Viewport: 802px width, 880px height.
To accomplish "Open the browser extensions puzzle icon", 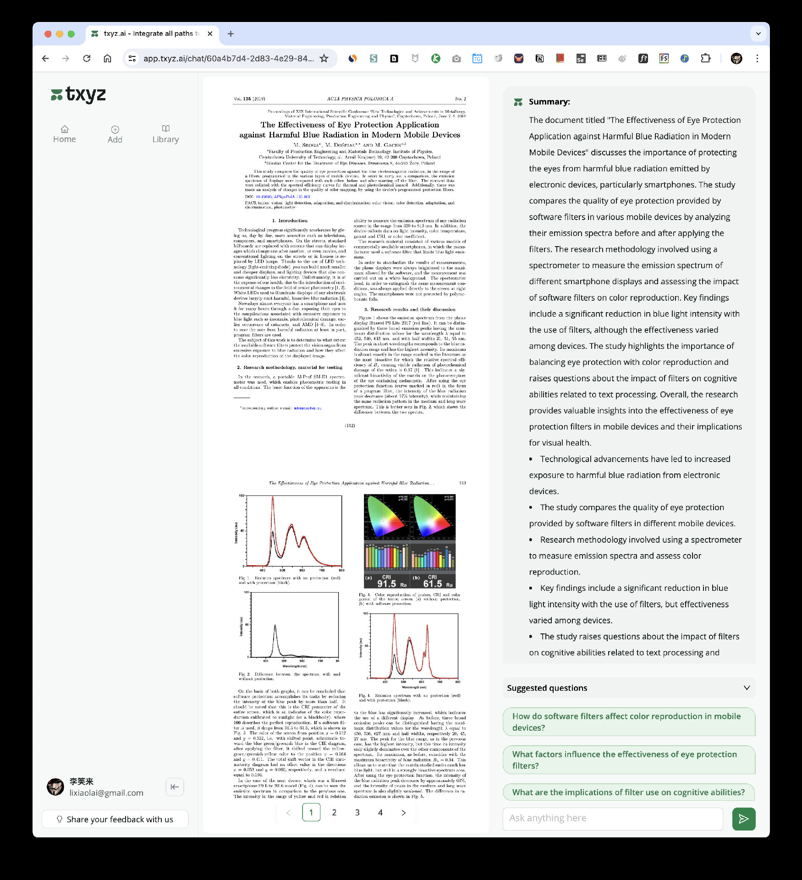I will click(x=705, y=58).
